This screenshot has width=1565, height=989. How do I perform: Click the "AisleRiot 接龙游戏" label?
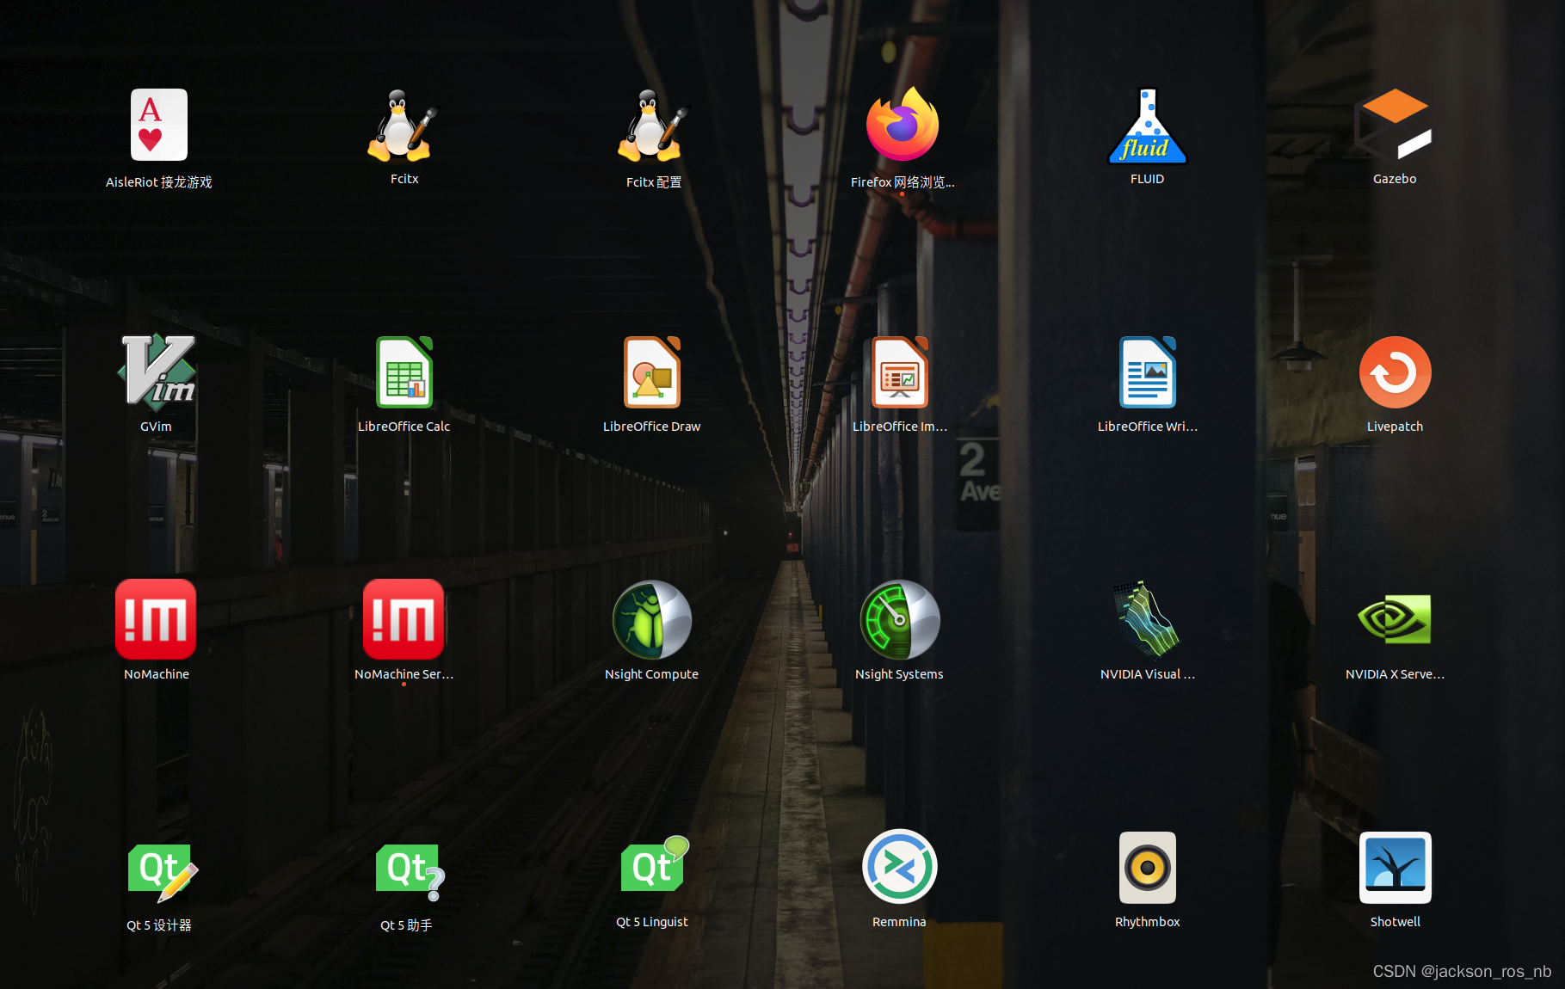(x=159, y=182)
